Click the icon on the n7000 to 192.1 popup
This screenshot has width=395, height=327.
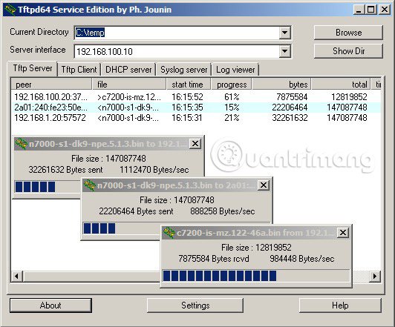(x=21, y=144)
